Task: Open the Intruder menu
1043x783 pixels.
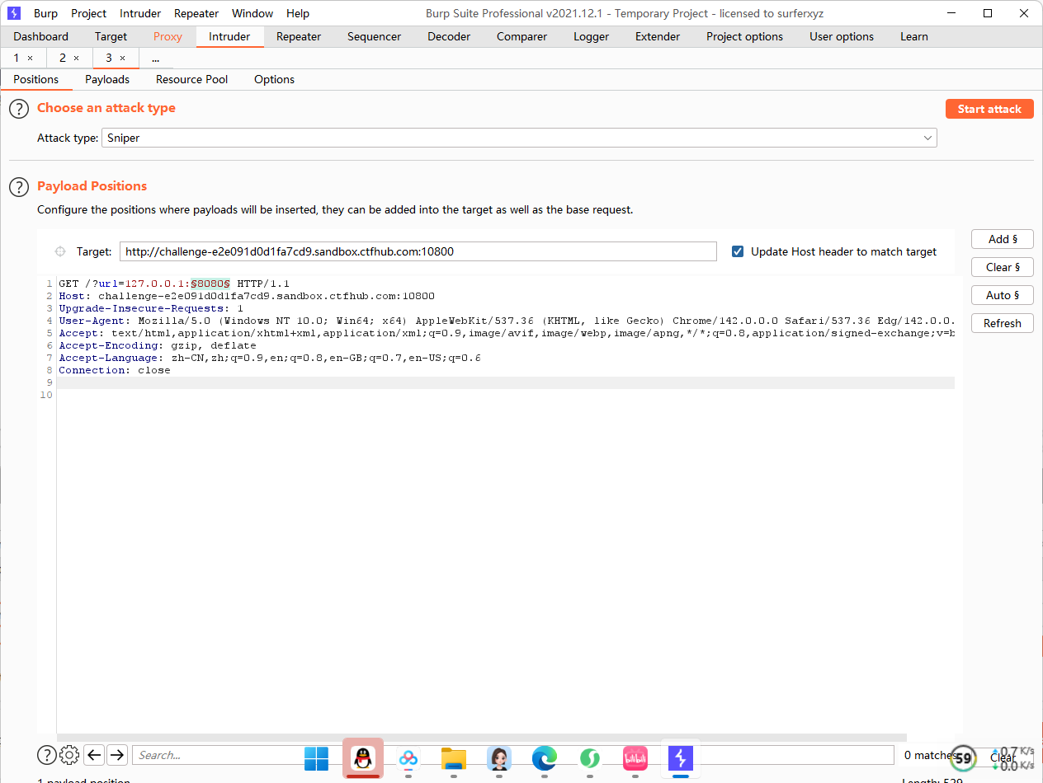Action: click(140, 13)
